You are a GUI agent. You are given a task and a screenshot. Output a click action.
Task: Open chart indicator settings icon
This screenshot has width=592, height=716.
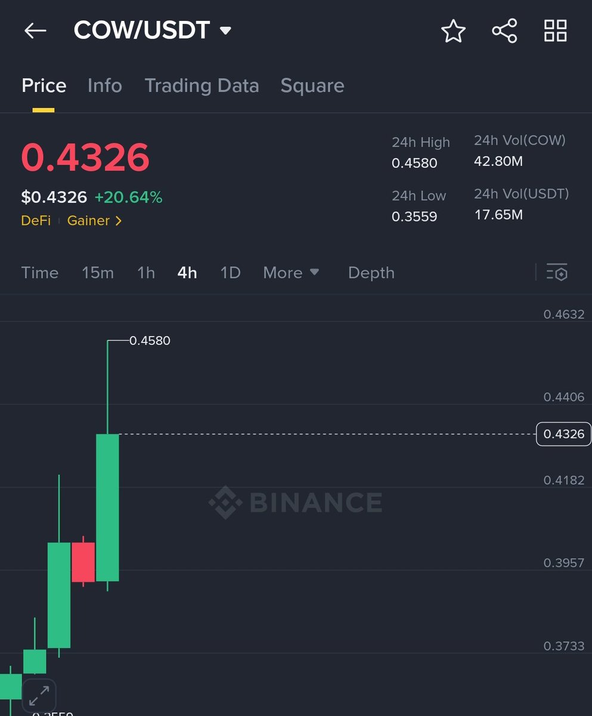pos(557,272)
